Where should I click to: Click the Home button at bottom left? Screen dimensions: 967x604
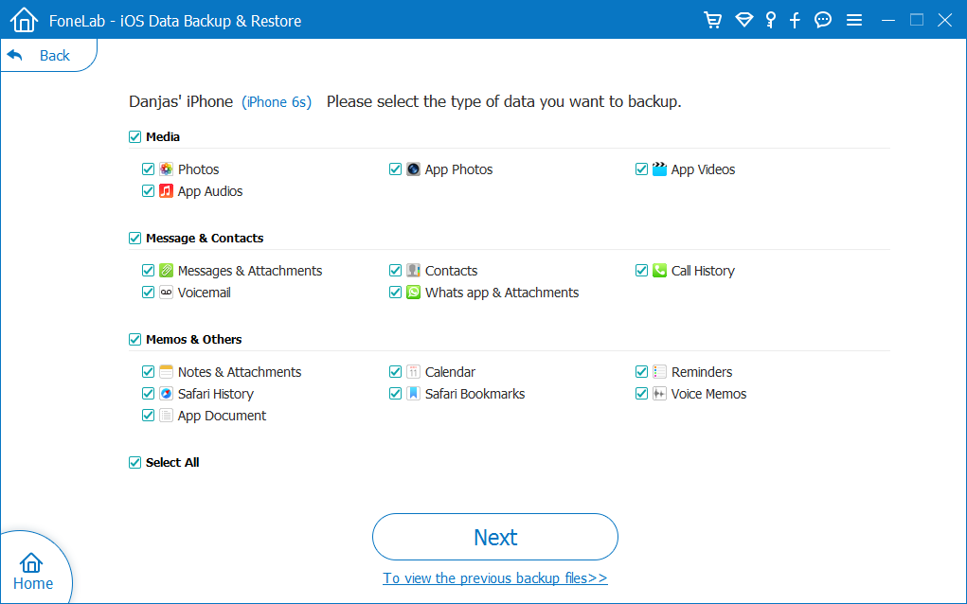point(34,570)
